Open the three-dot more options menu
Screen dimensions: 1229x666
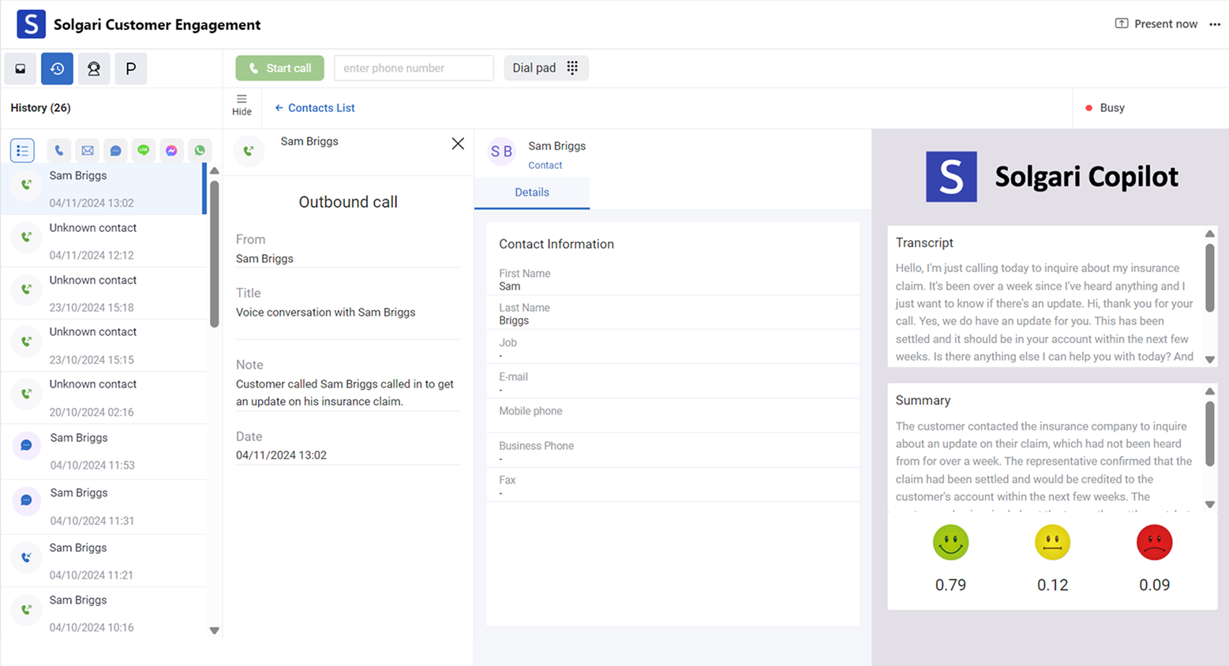coord(1215,24)
